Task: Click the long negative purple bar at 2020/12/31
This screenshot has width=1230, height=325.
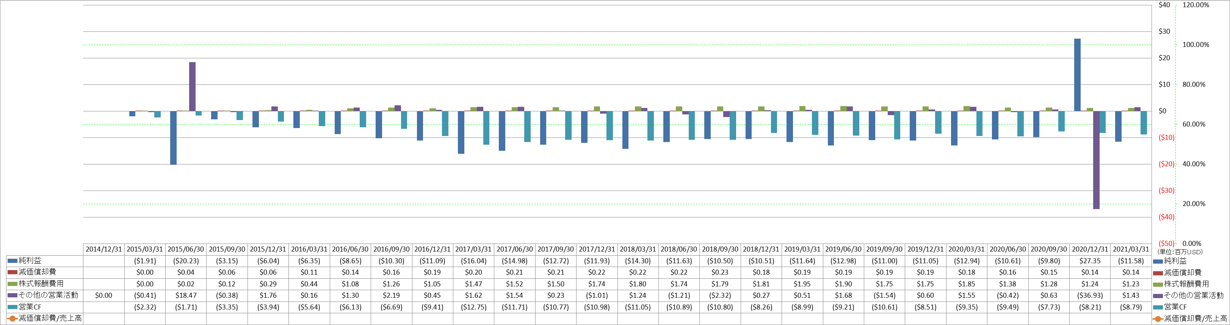Action: click(1096, 160)
